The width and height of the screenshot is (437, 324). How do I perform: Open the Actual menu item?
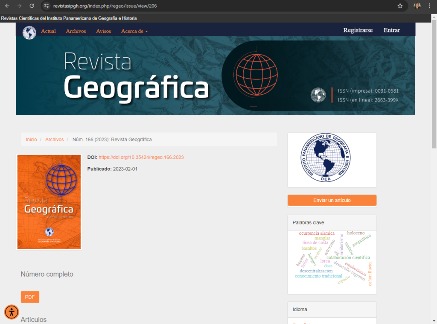(x=49, y=31)
